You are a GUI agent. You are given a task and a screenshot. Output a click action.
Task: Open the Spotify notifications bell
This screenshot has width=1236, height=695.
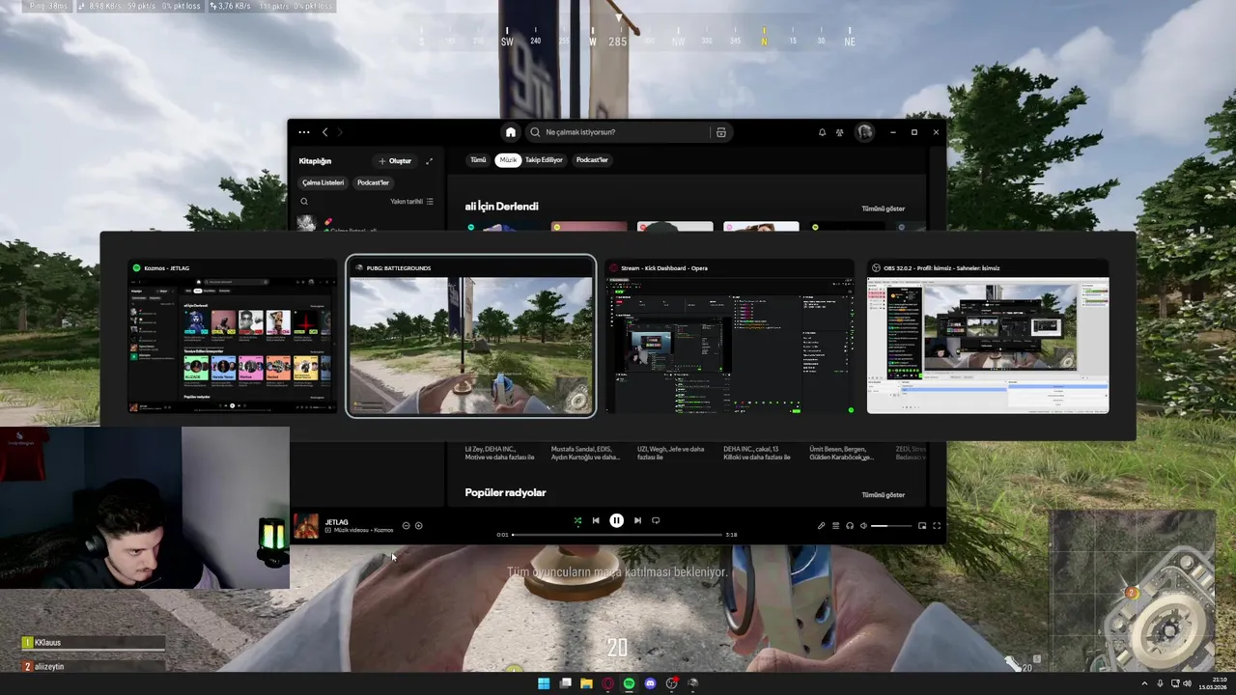(823, 132)
